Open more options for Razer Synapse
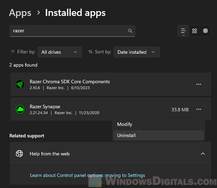The height and width of the screenshot is (188, 217). point(199,109)
